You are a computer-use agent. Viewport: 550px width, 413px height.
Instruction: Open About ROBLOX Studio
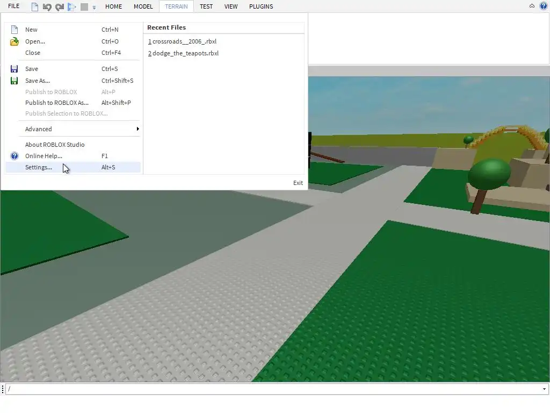coord(73,144)
